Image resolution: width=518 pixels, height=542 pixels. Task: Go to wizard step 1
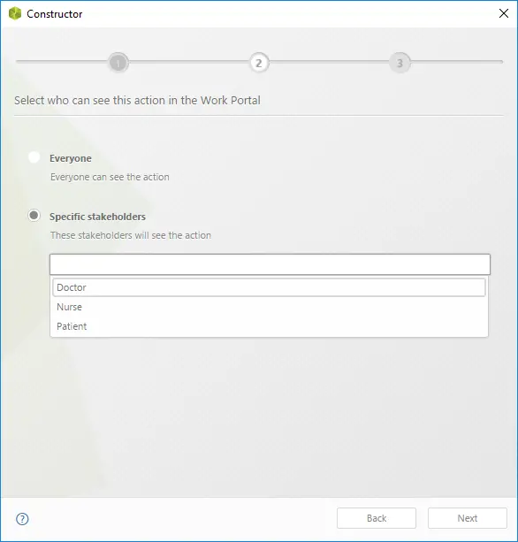point(118,63)
